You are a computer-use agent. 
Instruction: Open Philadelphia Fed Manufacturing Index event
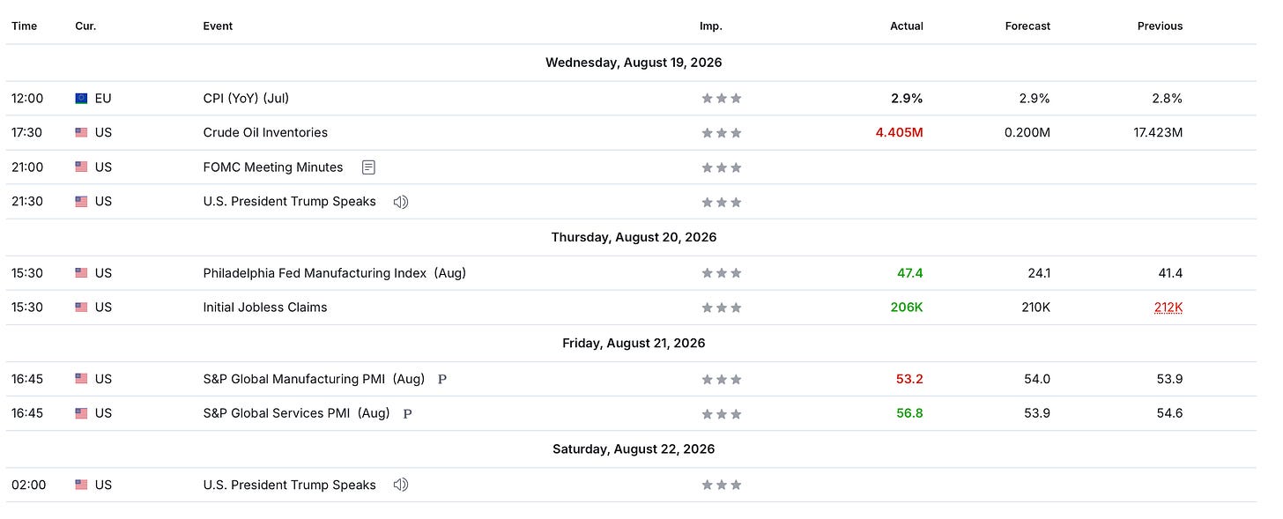pyautogui.click(x=335, y=273)
